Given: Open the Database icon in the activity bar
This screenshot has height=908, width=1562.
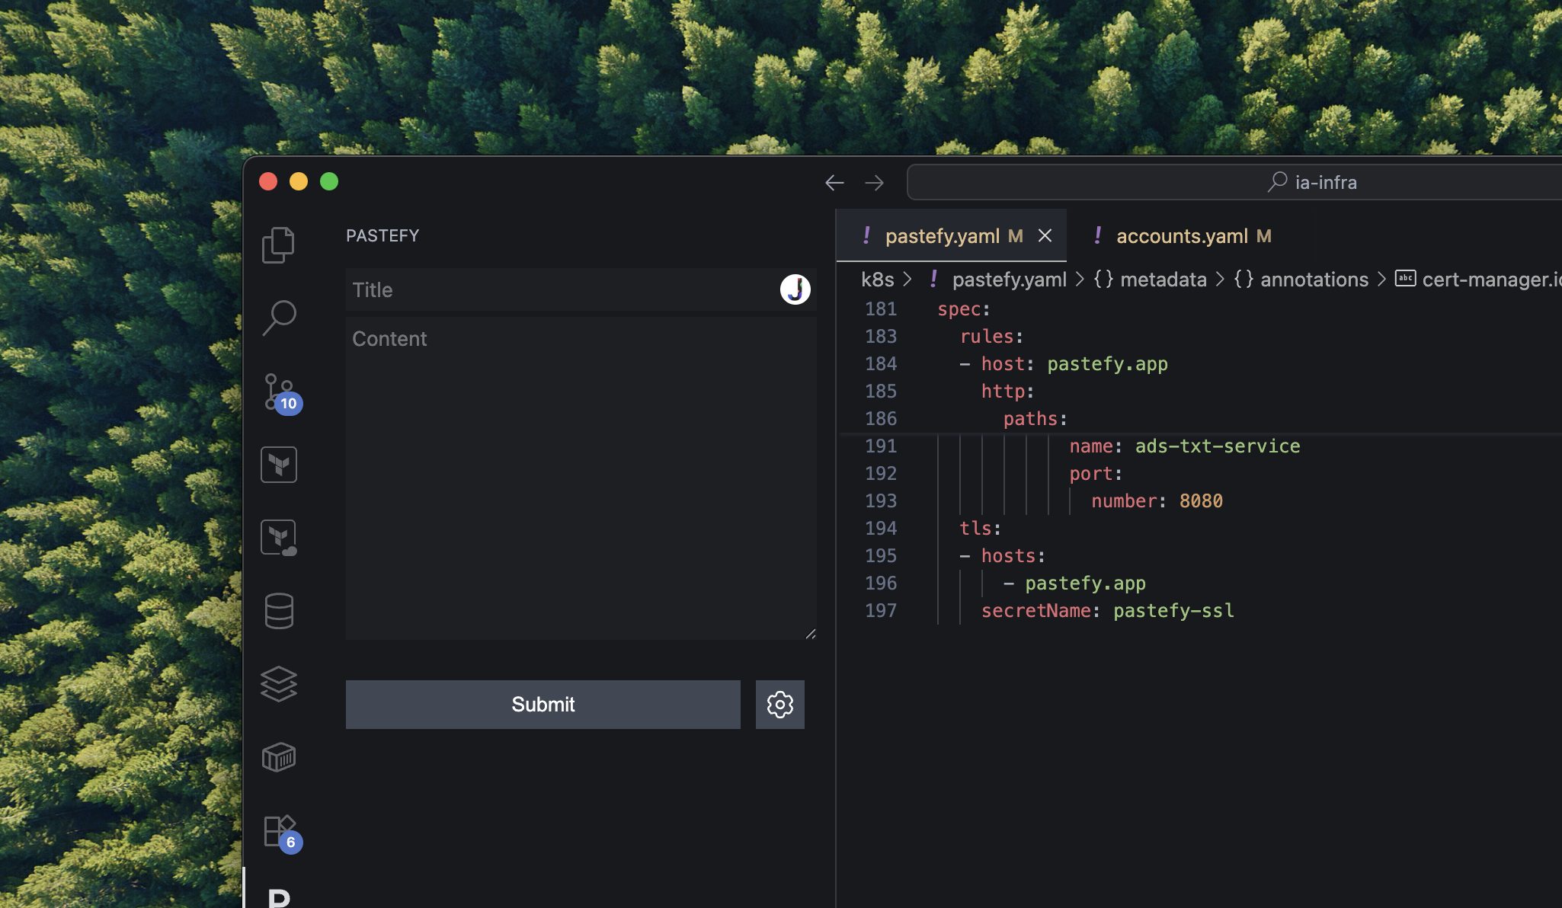Looking at the screenshot, I should pos(279,611).
